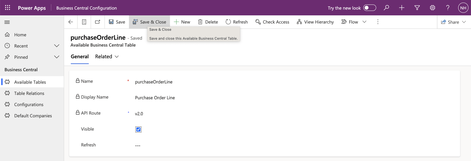Image resolution: width=471 pixels, height=161 pixels.
Task: Open record in new window icon
Action: tap(98, 22)
